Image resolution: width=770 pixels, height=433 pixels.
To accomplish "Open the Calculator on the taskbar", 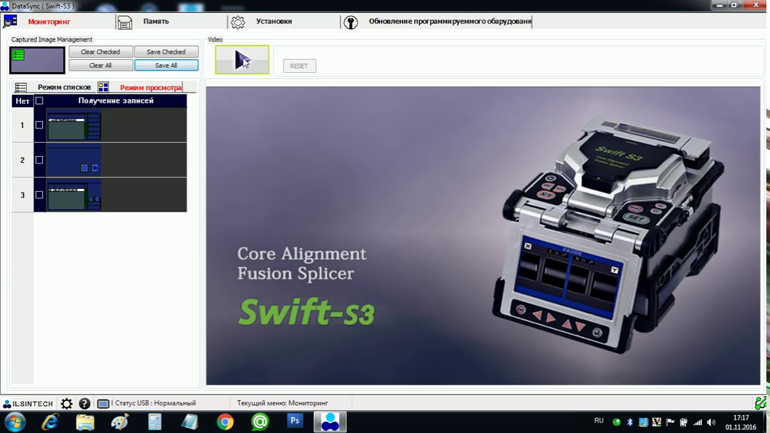I will (x=155, y=422).
